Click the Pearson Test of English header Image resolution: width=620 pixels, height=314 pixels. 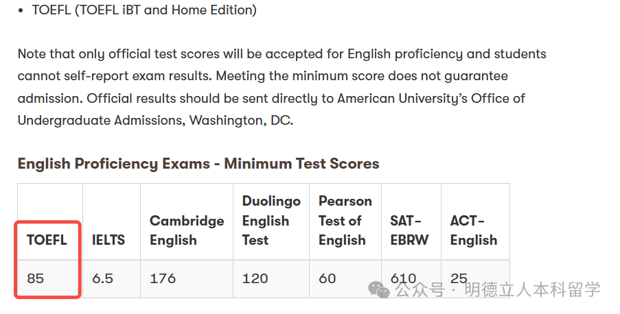tap(345, 221)
